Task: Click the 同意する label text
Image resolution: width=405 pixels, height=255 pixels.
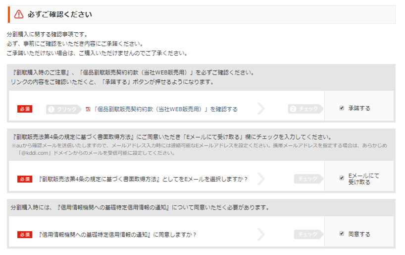Action: tap(359, 234)
